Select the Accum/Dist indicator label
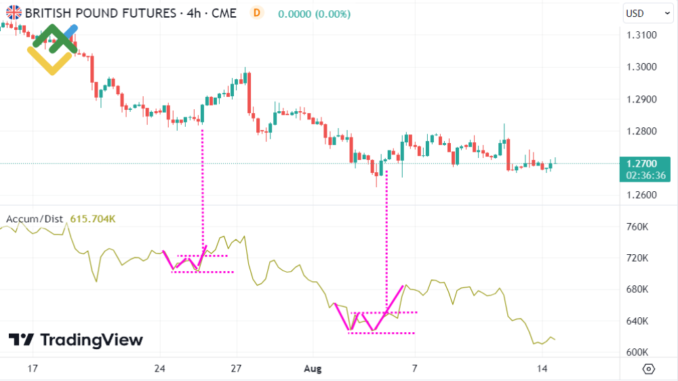 [x=35, y=219]
